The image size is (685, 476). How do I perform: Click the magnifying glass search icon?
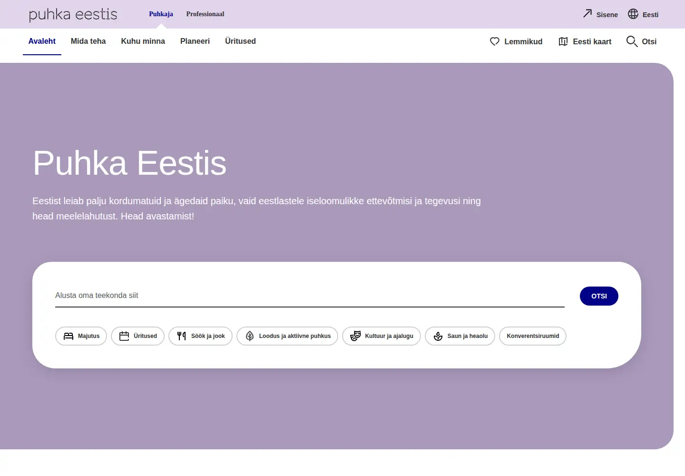(x=632, y=41)
